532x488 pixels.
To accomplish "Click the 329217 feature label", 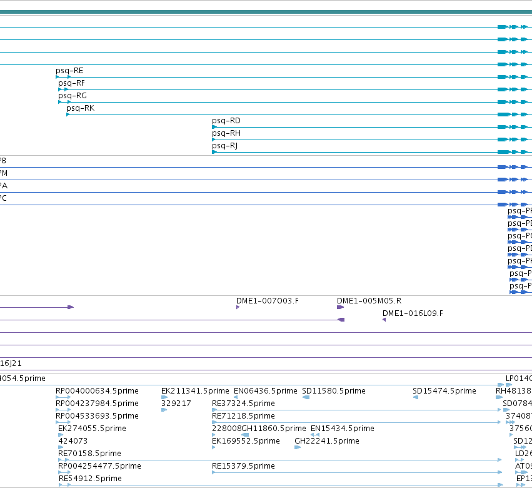I will pyautogui.click(x=176, y=404).
